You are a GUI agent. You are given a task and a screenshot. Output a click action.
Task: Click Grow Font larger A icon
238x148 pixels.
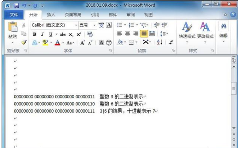pos(83,43)
